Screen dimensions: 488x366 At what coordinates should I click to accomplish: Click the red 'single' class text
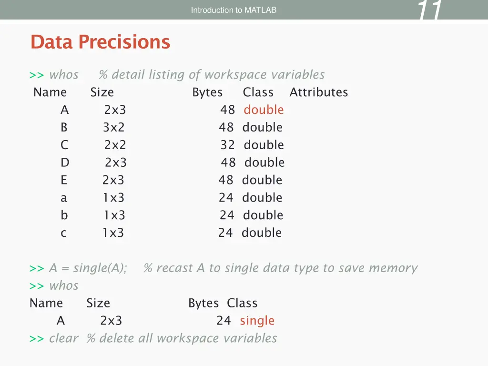click(257, 321)
